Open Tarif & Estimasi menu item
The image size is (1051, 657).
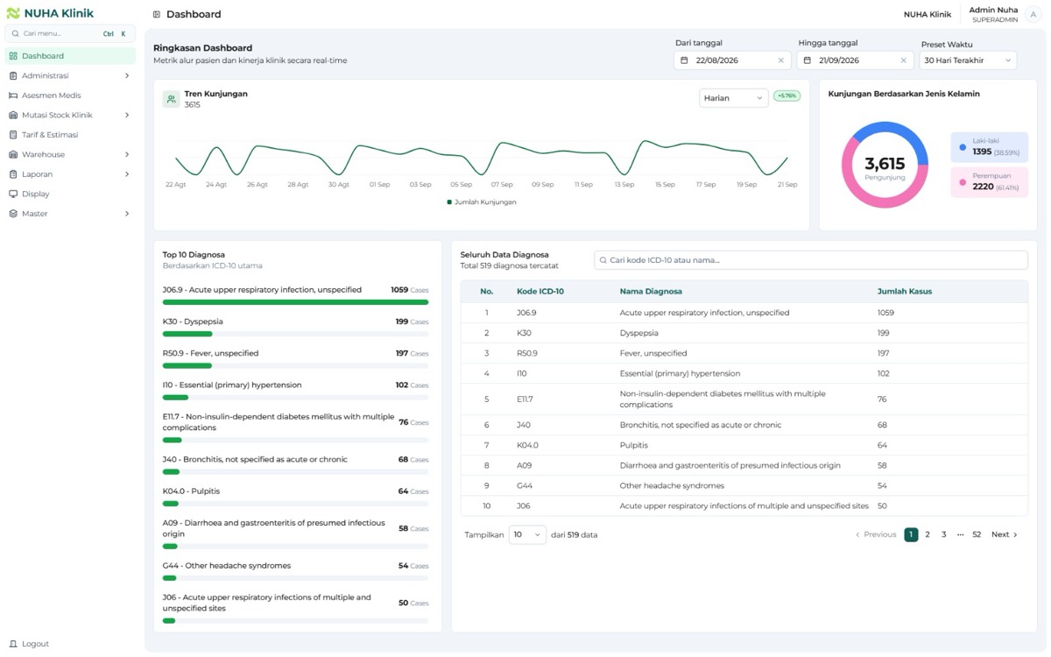(70, 135)
